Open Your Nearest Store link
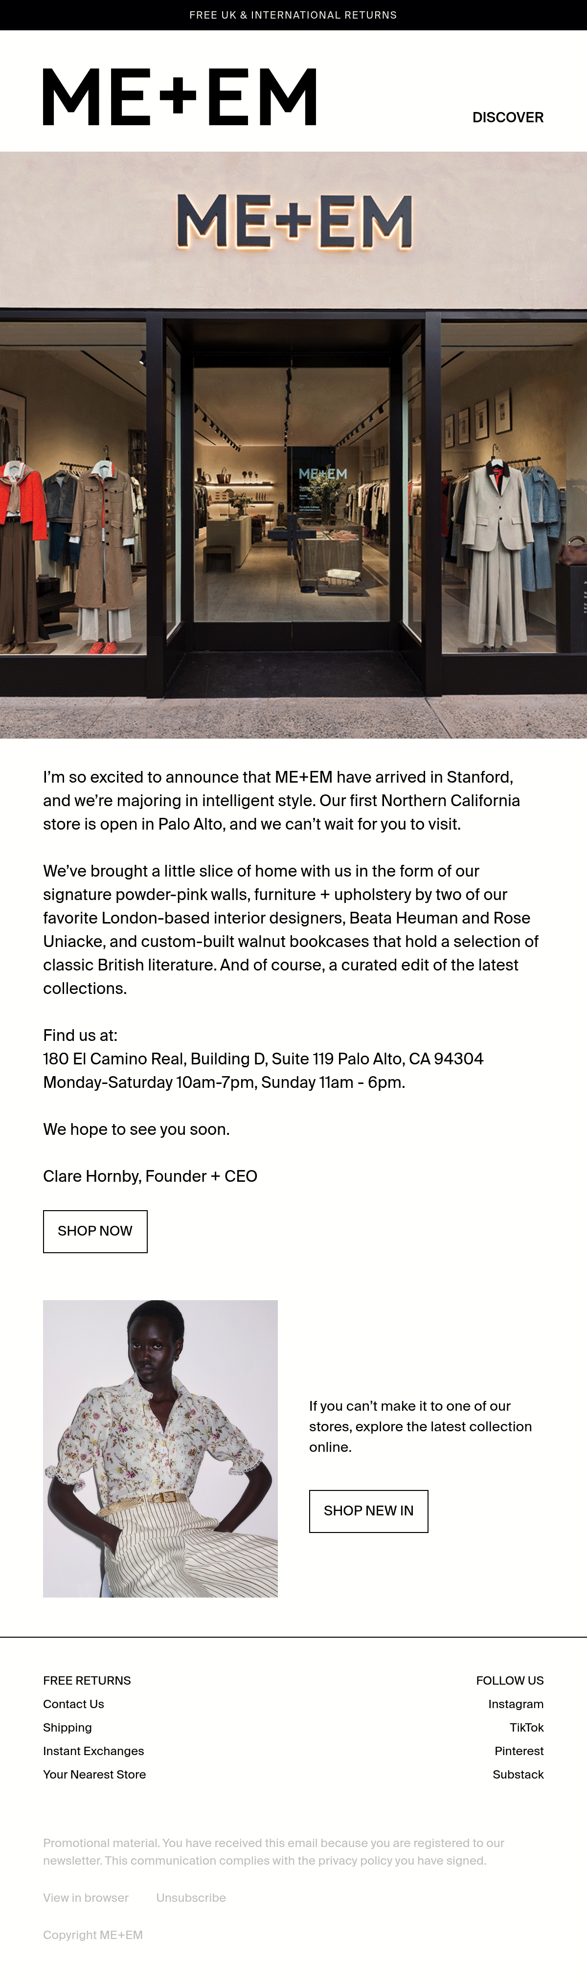Image resolution: width=587 pixels, height=1984 pixels. [94, 1774]
